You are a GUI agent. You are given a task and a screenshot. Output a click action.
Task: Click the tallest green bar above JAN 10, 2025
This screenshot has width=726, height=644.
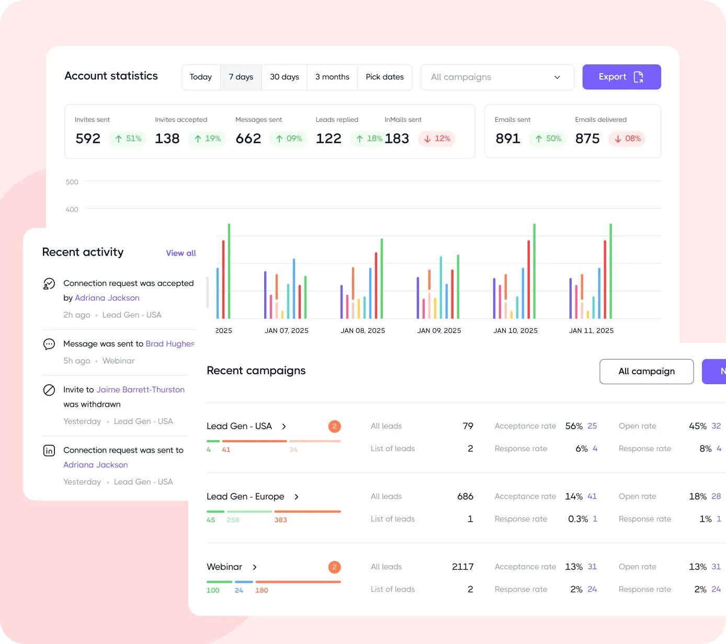click(x=535, y=271)
